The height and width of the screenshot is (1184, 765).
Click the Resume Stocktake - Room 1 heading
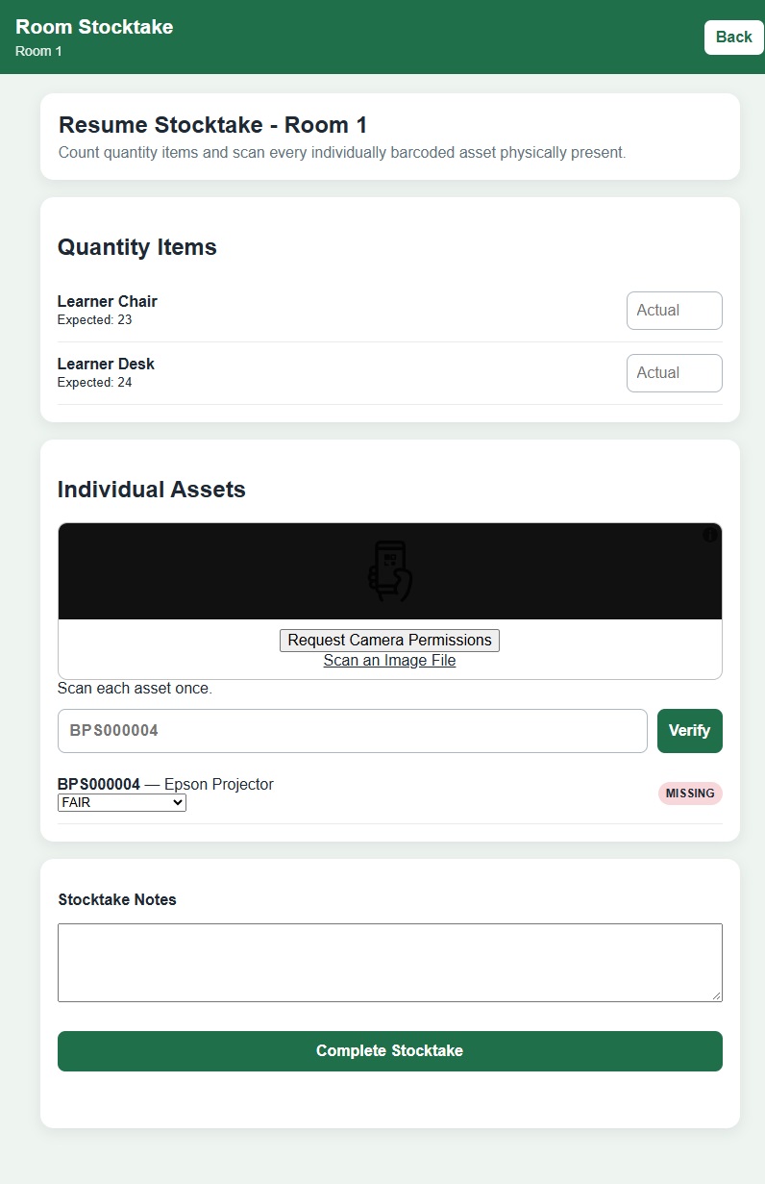(212, 125)
